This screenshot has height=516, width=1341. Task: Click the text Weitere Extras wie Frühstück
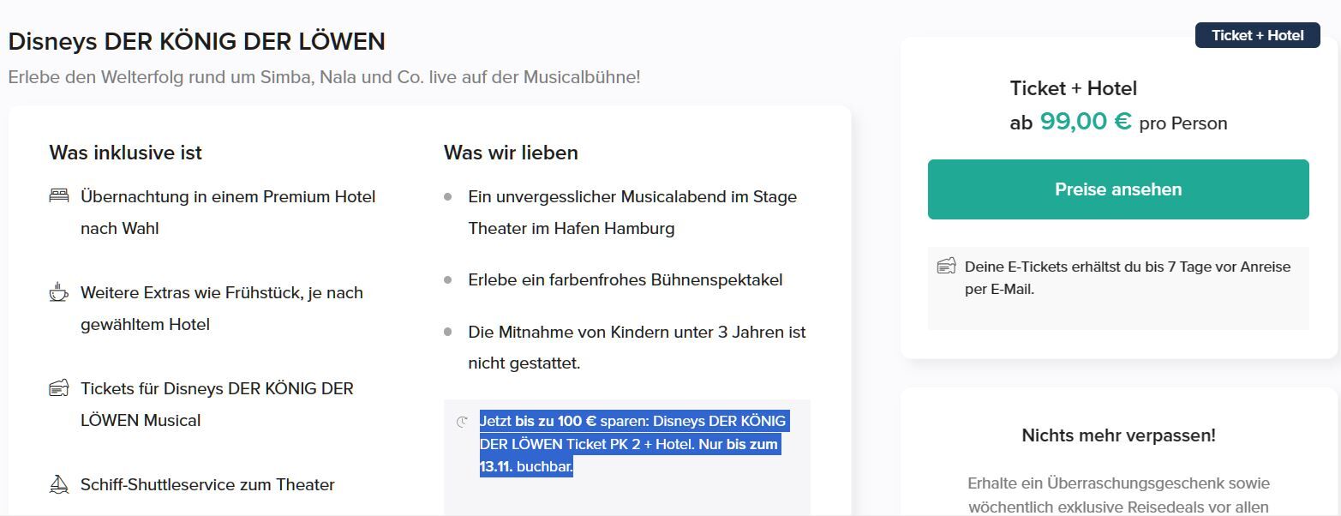click(222, 309)
